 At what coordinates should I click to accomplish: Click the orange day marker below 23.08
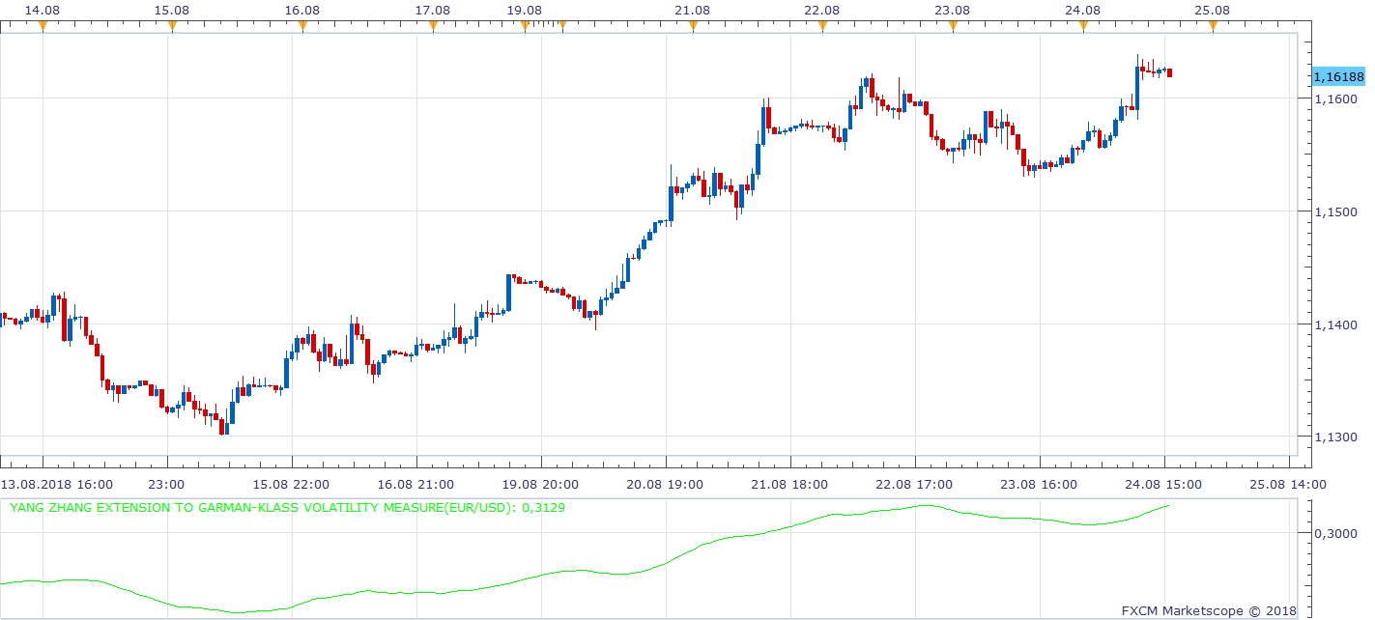tap(953, 26)
